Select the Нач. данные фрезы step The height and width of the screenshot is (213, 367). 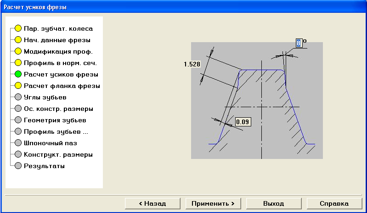click(x=57, y=40)
